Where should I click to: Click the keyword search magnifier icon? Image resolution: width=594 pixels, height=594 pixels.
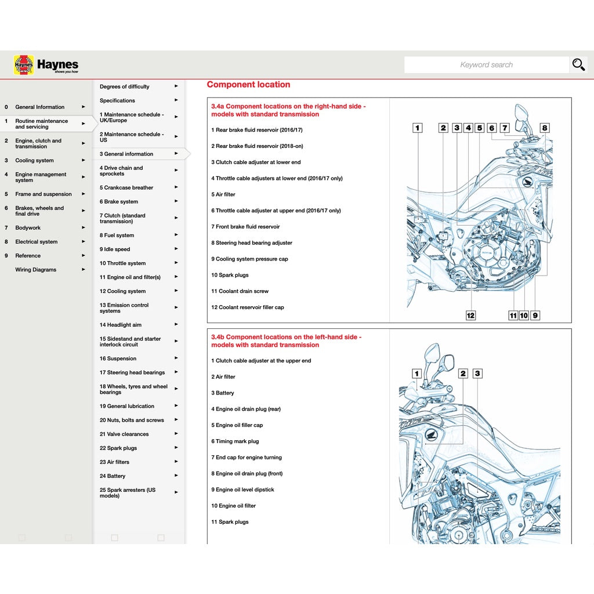(x=578, y=64)
